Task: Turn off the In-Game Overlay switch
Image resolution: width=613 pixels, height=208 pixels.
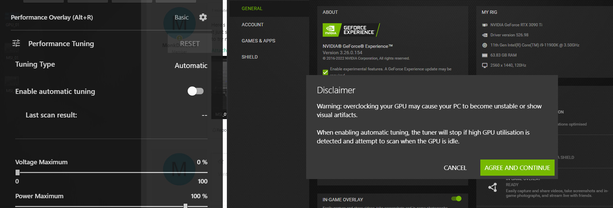Action: [456, 199]
